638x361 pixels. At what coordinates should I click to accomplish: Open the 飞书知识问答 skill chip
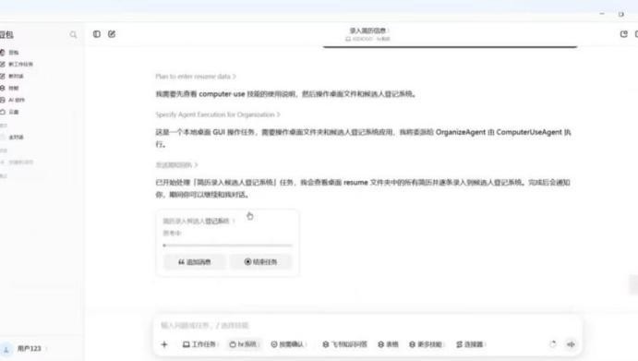pos(344,344)
